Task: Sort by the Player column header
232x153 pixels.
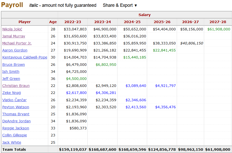Action: [25, 22]
